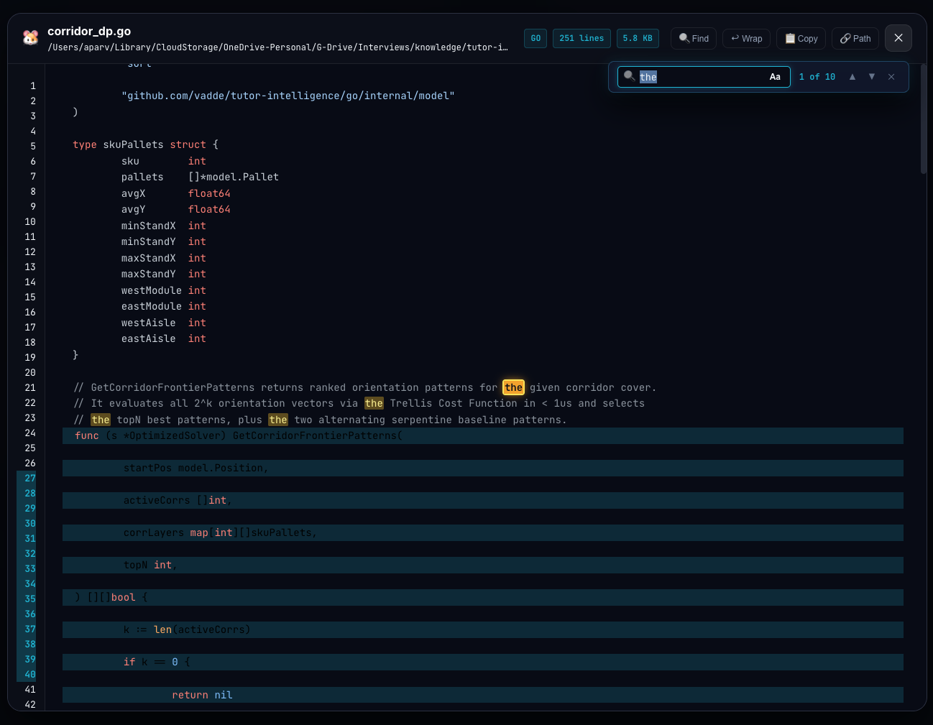Click line number 40 in the gutter

[x=30, y=675]
